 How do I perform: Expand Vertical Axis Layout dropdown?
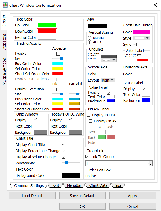pos(108,80)
